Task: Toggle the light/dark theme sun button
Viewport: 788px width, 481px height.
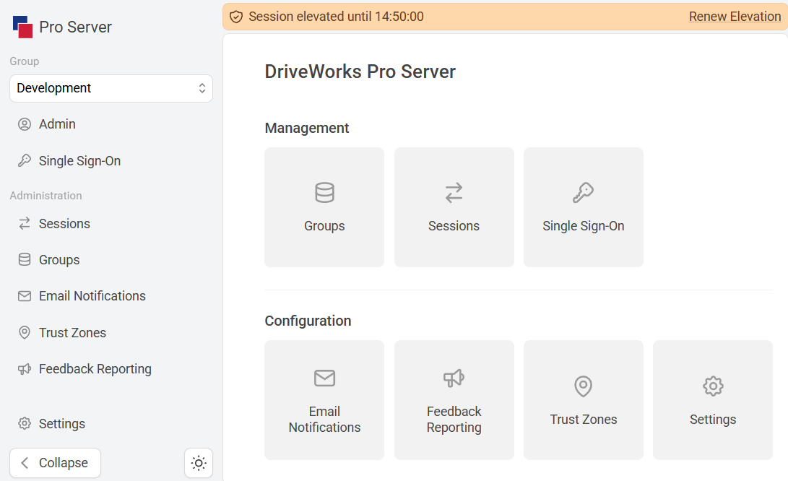Action: (199, 463)
